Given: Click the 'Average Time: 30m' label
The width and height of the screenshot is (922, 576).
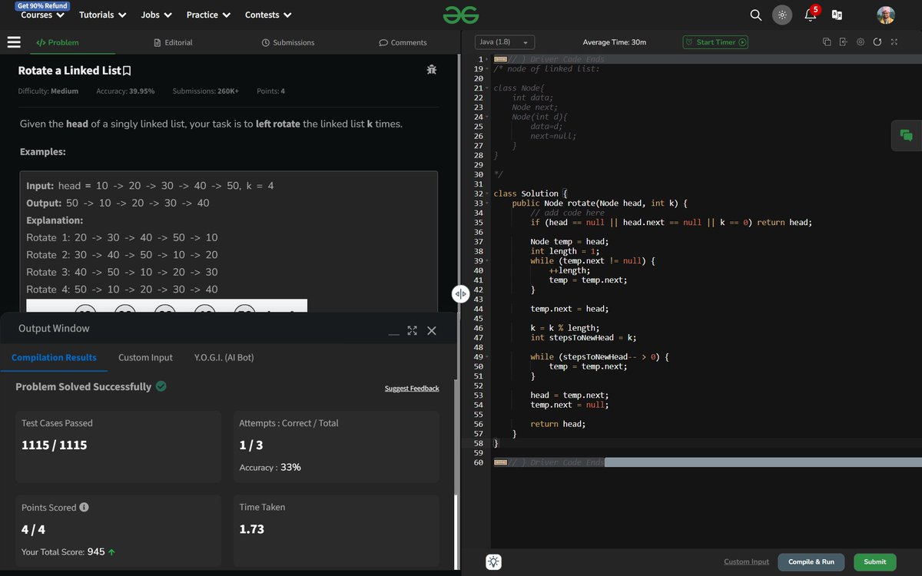Looking at the screenshot, I should click(x=614, y=42).
